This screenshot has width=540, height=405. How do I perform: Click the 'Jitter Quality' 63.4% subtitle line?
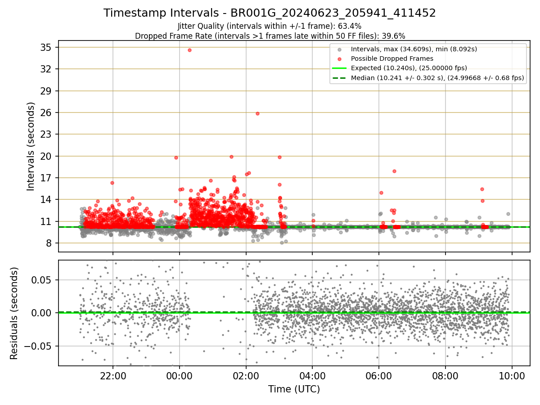pos(270,26)
